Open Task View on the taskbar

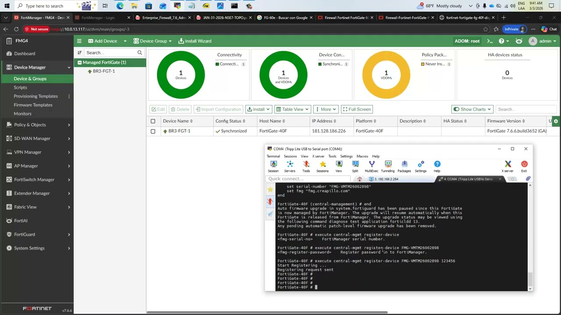click(x=105, y=6)
